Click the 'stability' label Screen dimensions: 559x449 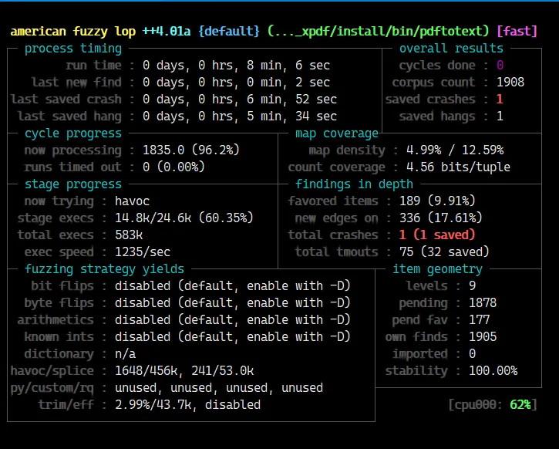click(416, 371)
